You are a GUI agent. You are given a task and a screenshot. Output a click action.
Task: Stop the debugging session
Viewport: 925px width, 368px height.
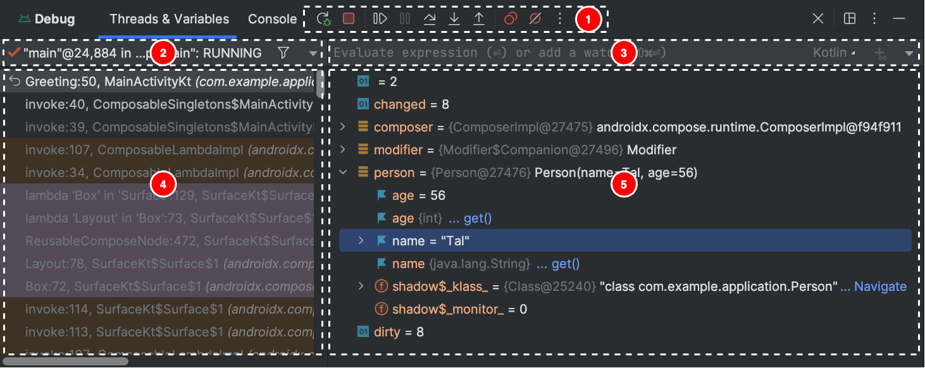click(x=349, y=19)
